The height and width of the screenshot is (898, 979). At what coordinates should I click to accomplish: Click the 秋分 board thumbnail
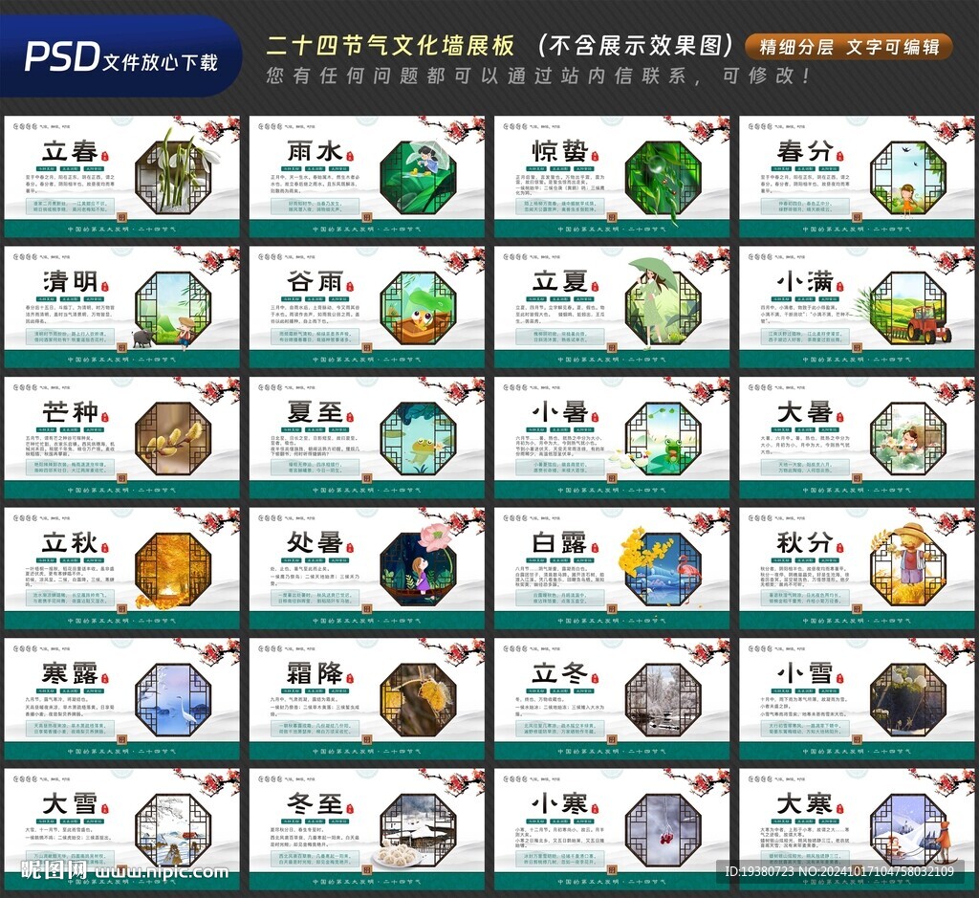pos(857,568)
